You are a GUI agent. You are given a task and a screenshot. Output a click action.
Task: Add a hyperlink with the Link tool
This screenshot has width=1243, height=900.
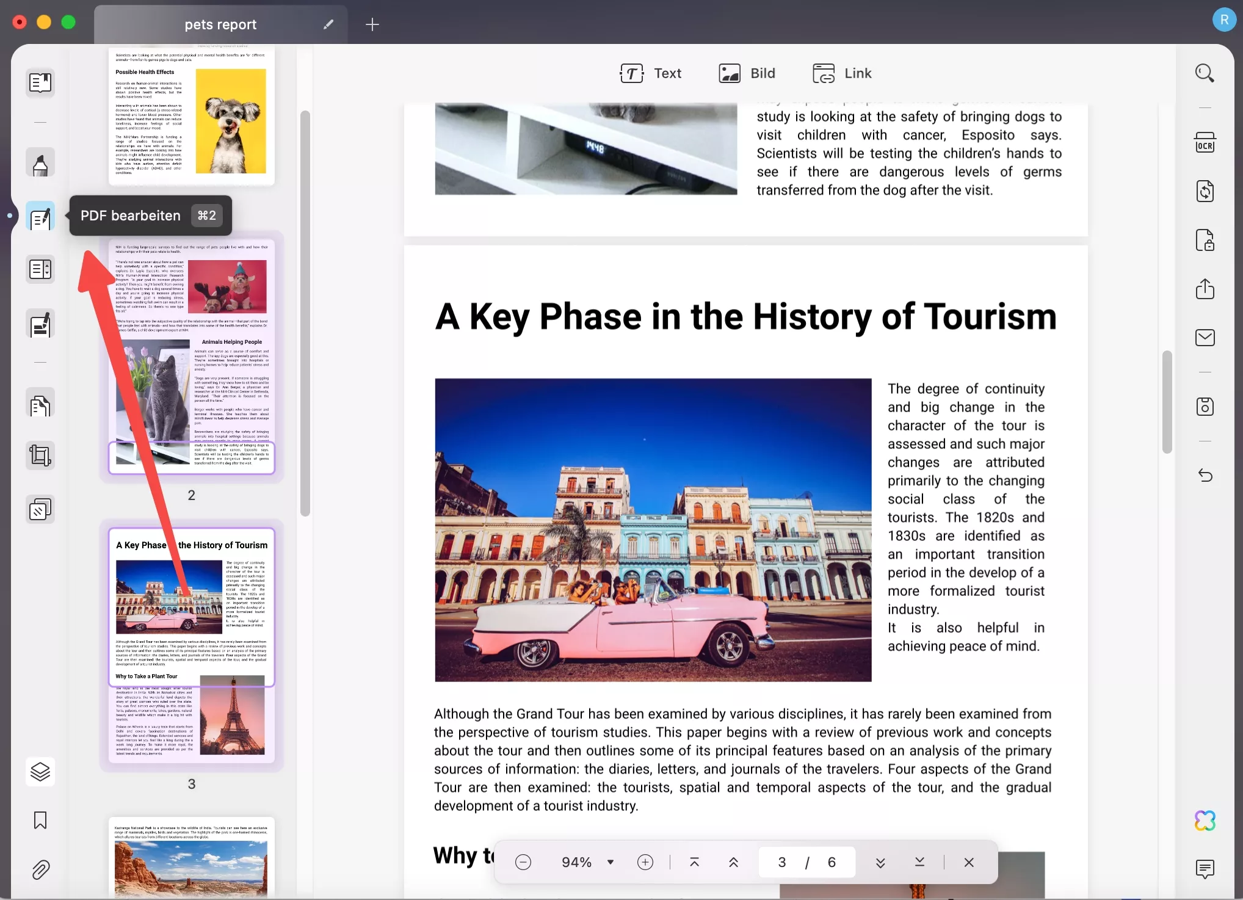pyautogui.click(x=843, y=73)
